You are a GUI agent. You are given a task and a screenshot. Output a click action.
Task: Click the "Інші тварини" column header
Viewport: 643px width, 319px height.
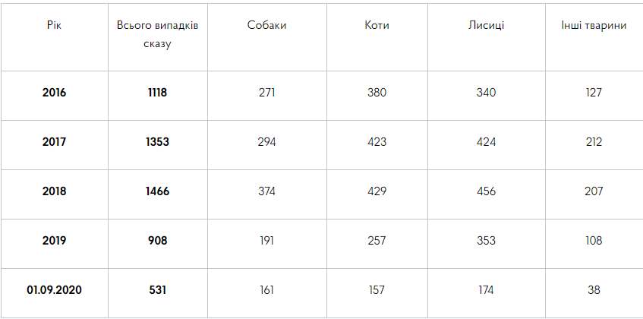(594, 25)
